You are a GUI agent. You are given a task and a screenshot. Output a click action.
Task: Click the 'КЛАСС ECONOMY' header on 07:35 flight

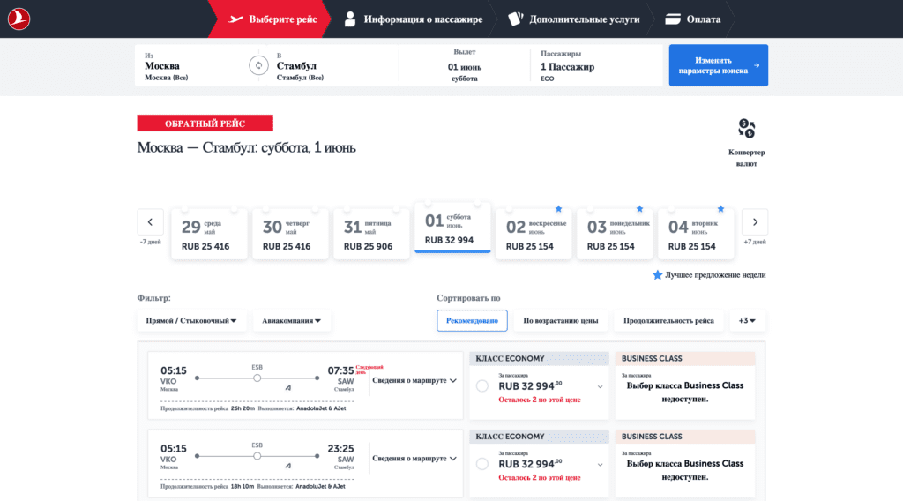pos(539,359)
